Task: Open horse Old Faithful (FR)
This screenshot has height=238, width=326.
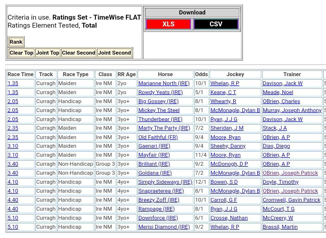Action: pos(157,137)
